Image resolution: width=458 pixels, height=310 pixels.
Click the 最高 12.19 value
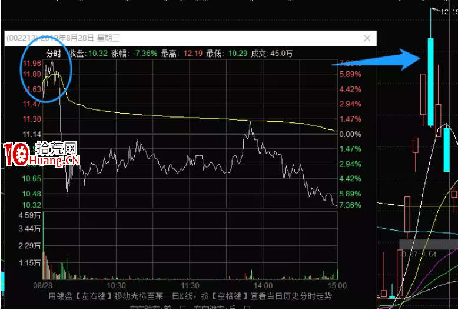tap(193, 54)
